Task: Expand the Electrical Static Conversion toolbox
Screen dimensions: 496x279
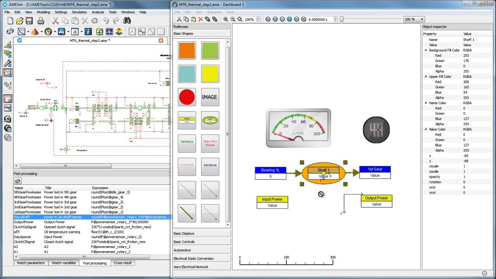Action: (201, 258)
